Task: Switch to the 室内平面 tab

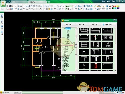Action: pyautogui.click(x=68, y=25)
